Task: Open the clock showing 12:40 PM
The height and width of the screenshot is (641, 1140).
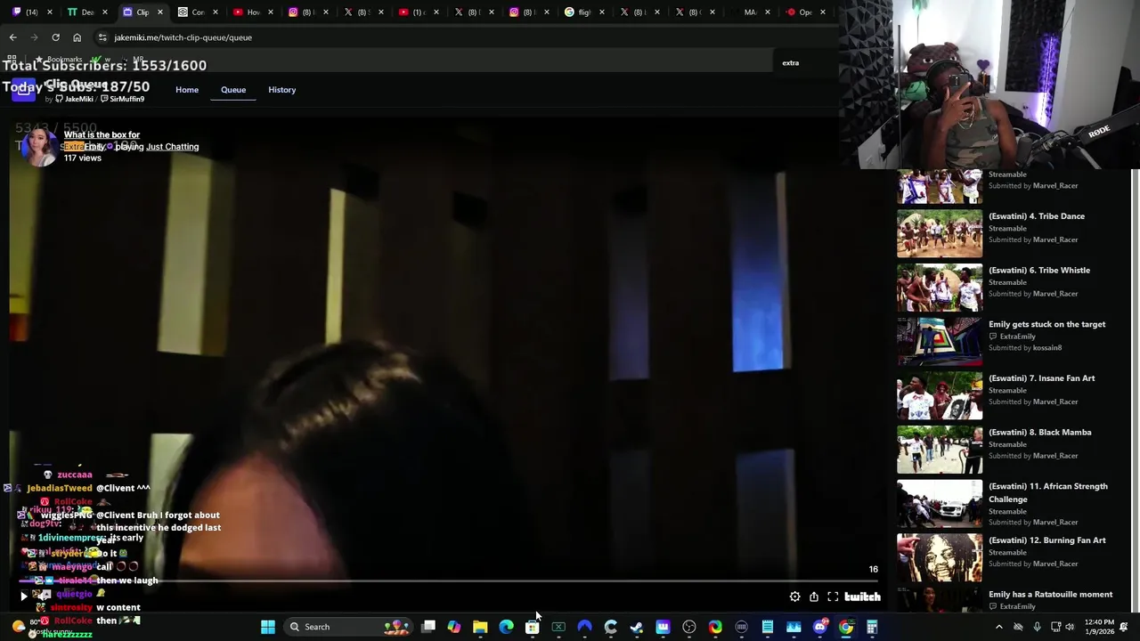Action: (1099, 627)
